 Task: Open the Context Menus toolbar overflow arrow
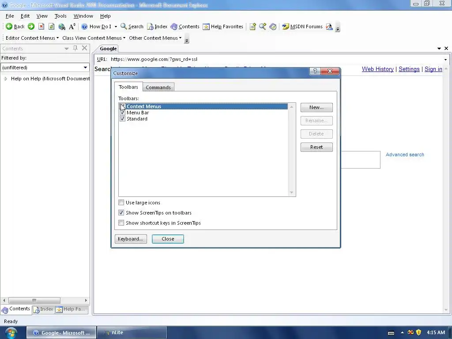187,38
